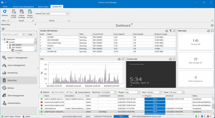Collapse the Reporting side panel
The width and height of the screenshot is (215, 118).
point(35,24)
